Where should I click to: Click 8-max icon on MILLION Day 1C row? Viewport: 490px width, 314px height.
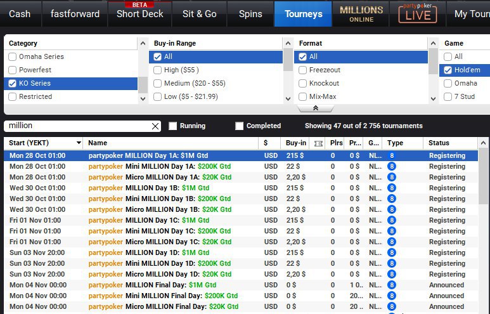click(x=392, y=220)
